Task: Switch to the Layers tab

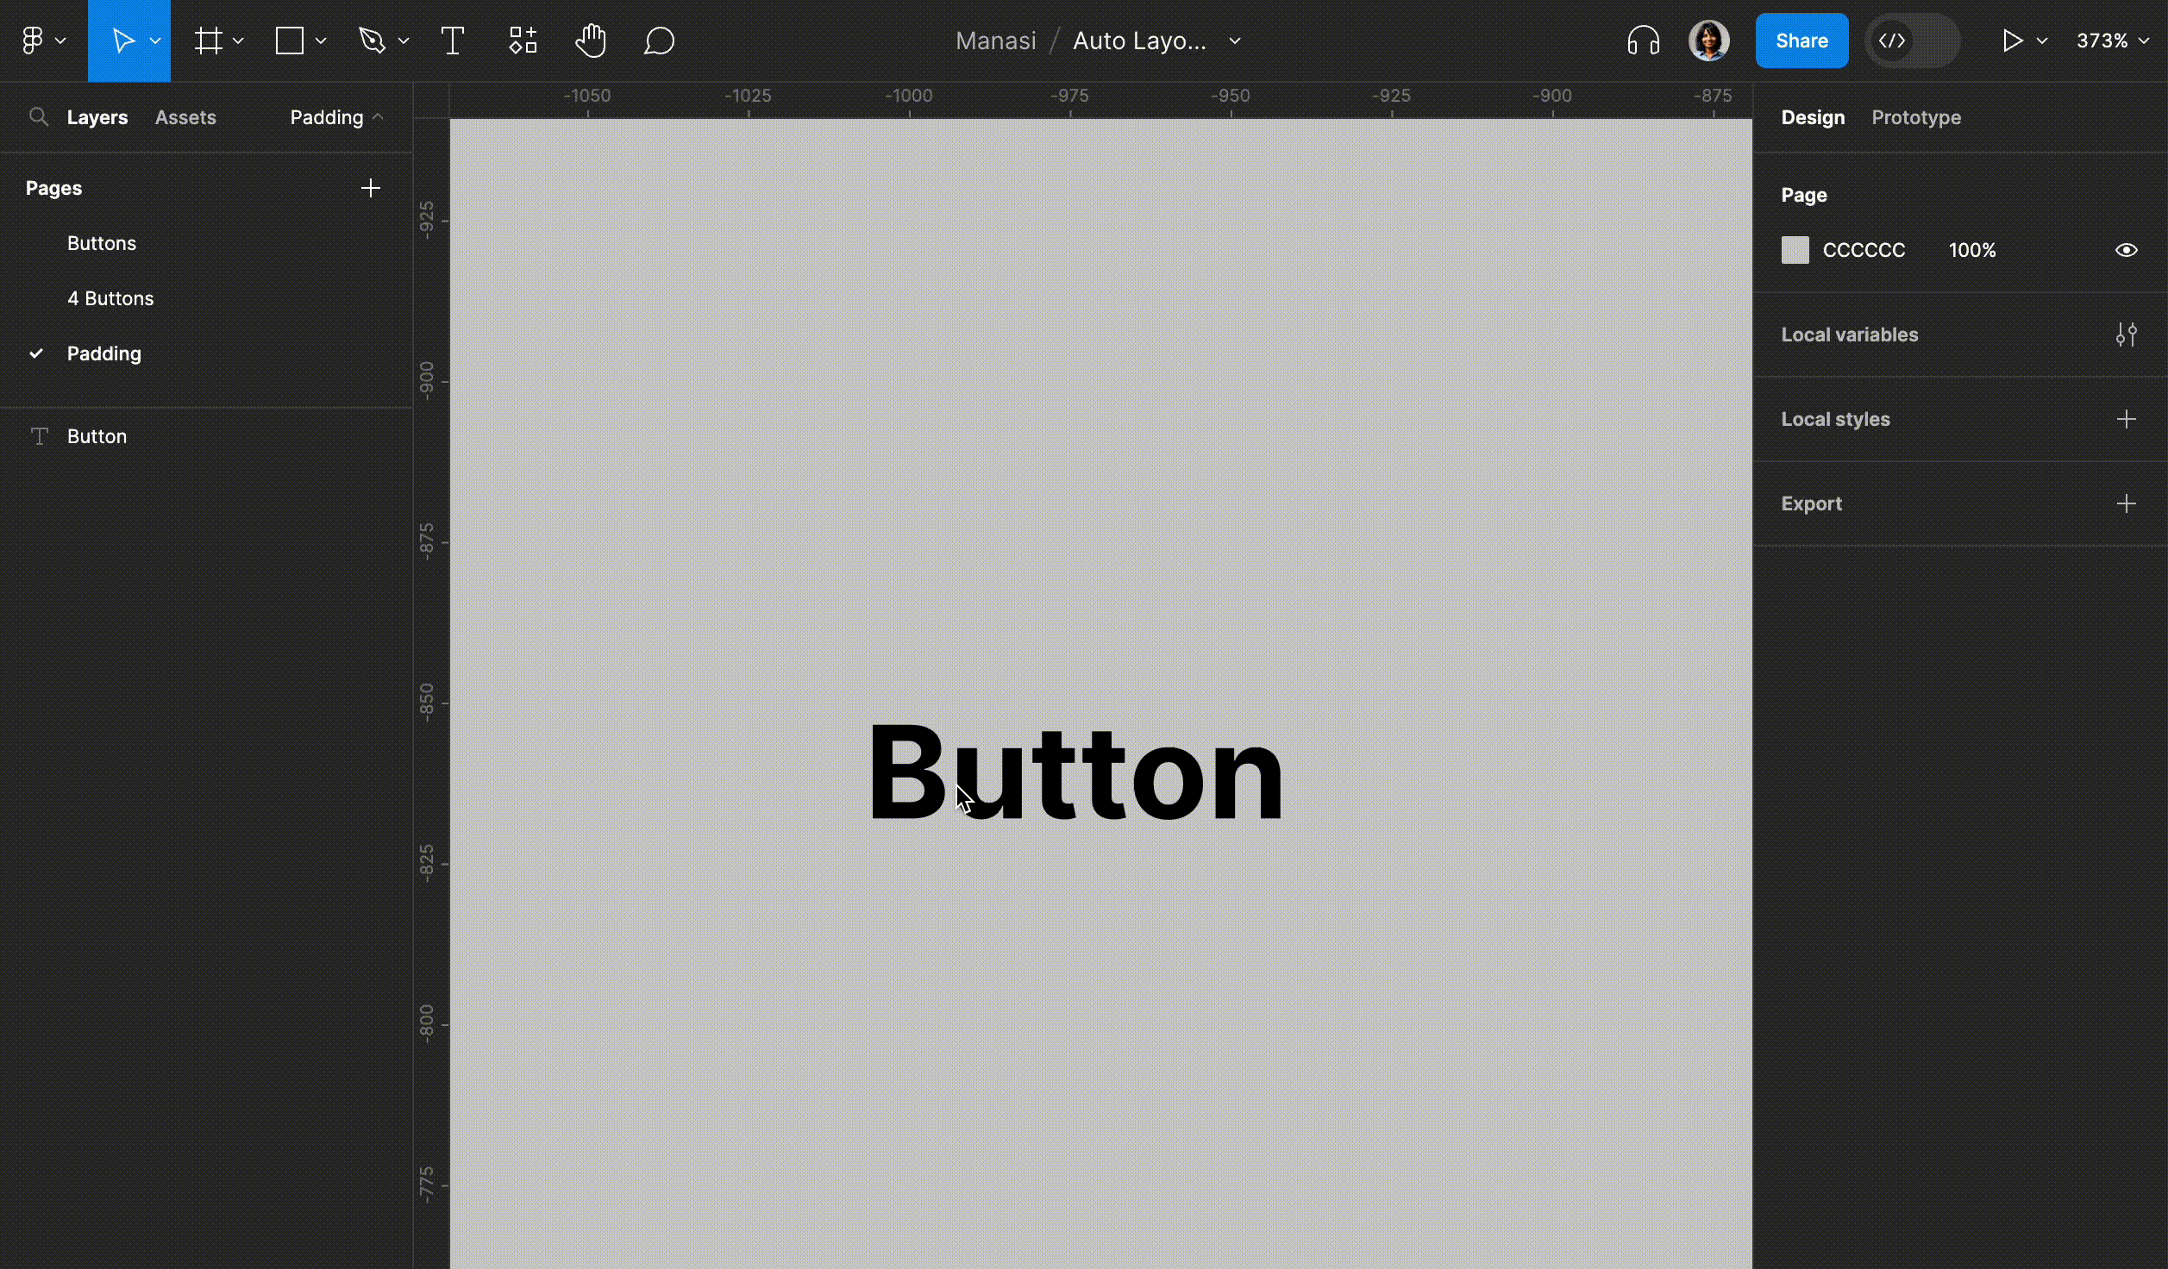Action: coord(97,117)
